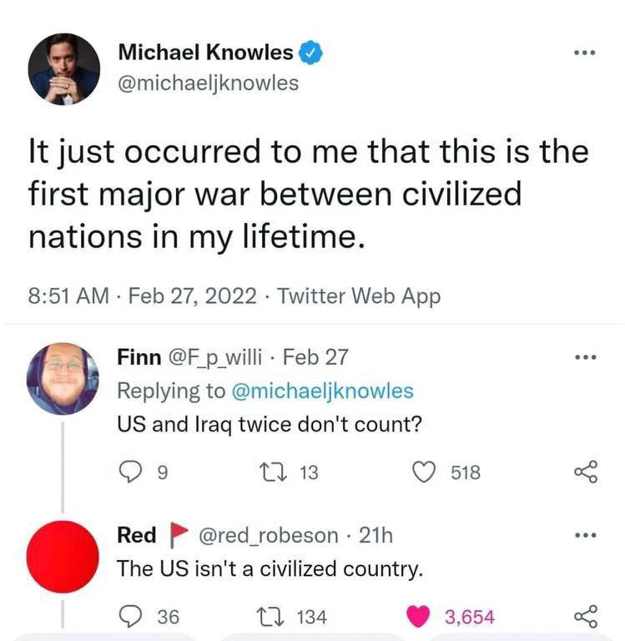The width and height of the screenshot is (625, 641).
Task: Unlike Red's tweet with 3,654 likes
Action: click(418, 617)
